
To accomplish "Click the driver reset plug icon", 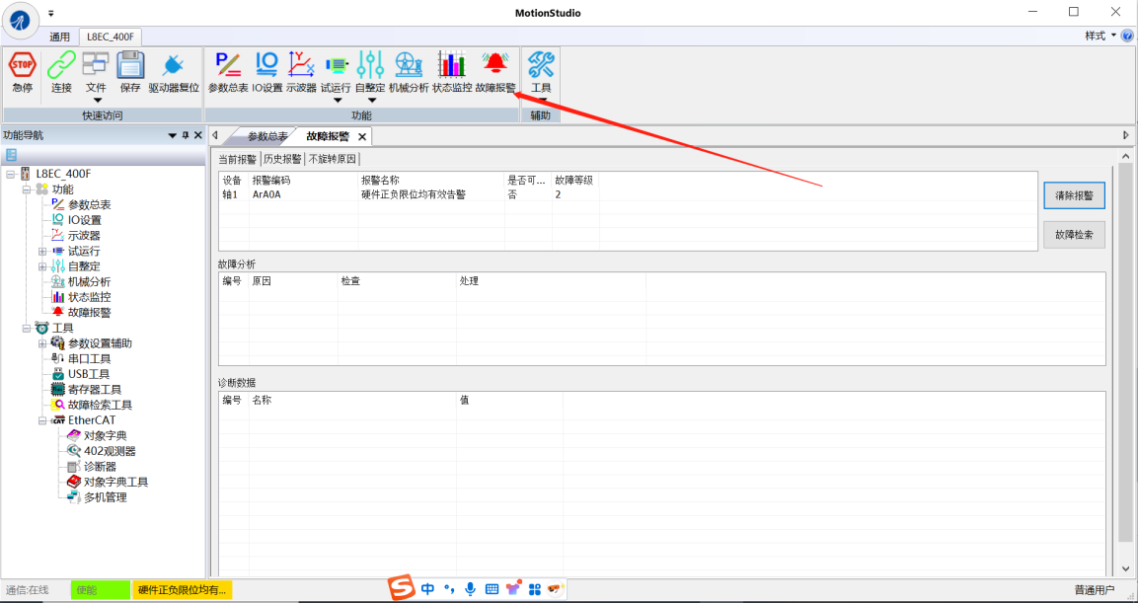I will (x=174, y=65).
